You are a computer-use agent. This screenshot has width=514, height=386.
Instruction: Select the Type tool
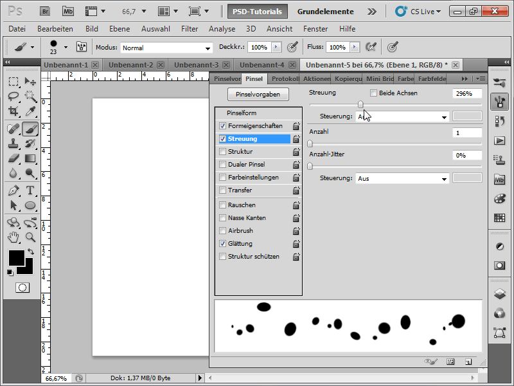coord(30,190)
